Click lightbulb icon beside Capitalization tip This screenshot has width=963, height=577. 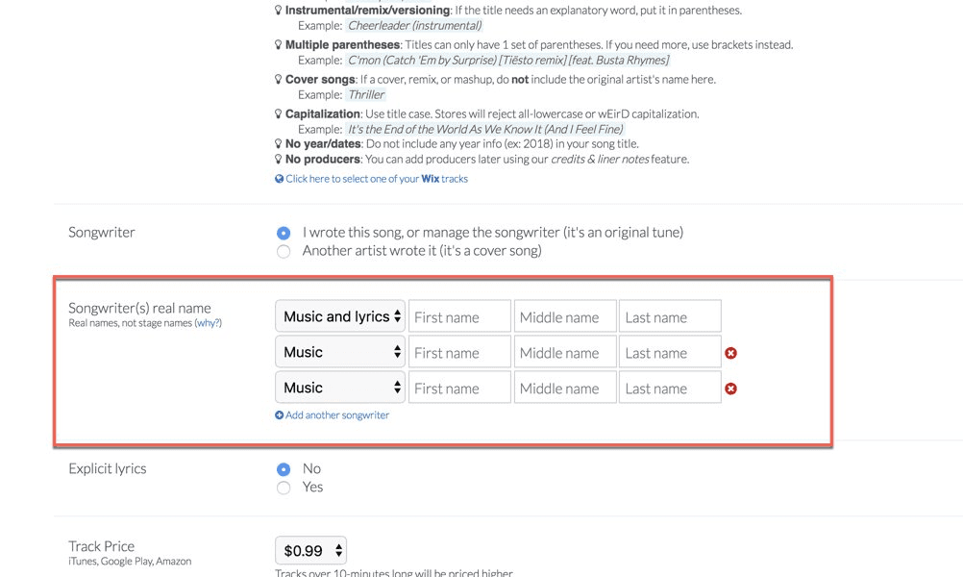point(278,113)
